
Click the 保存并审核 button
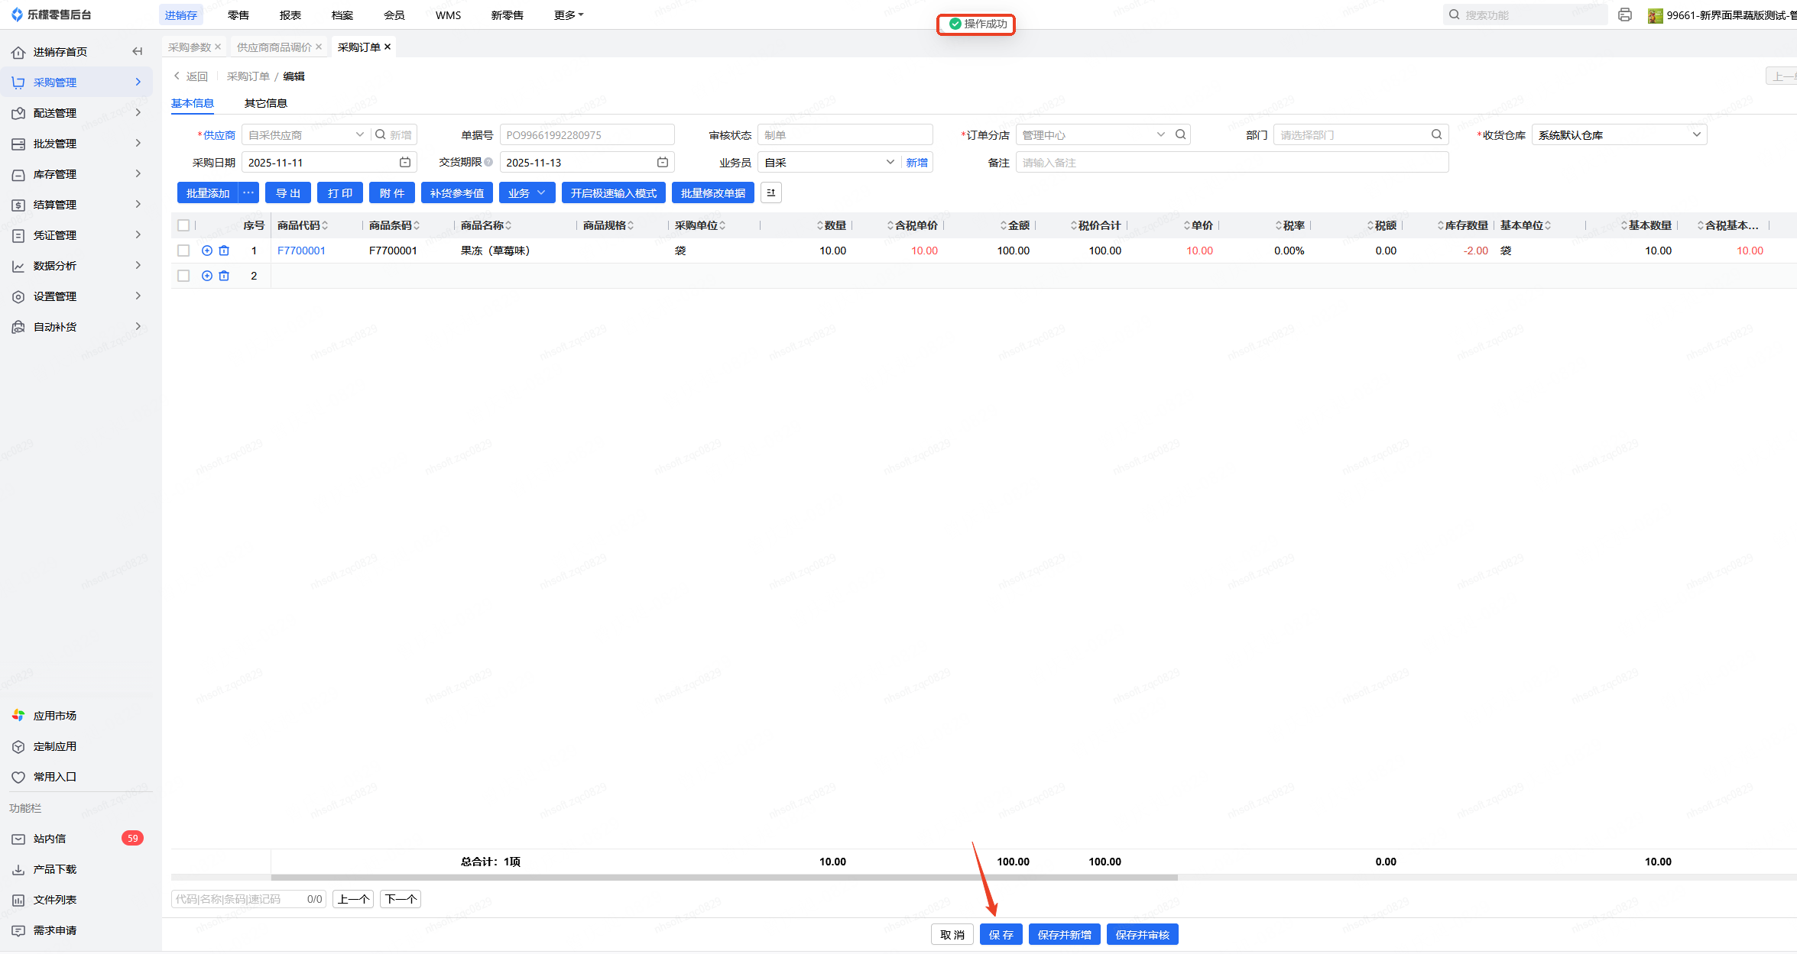point(1142,935)
